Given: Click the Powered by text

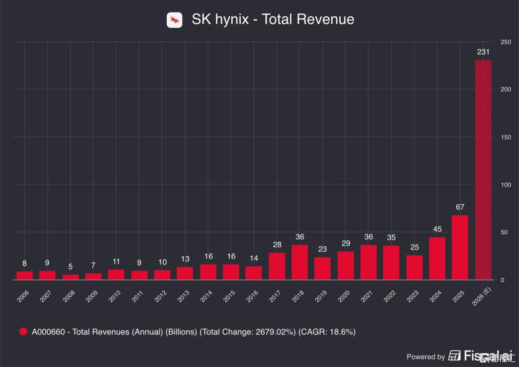Looking at the screenshot, I should [426, 357].
